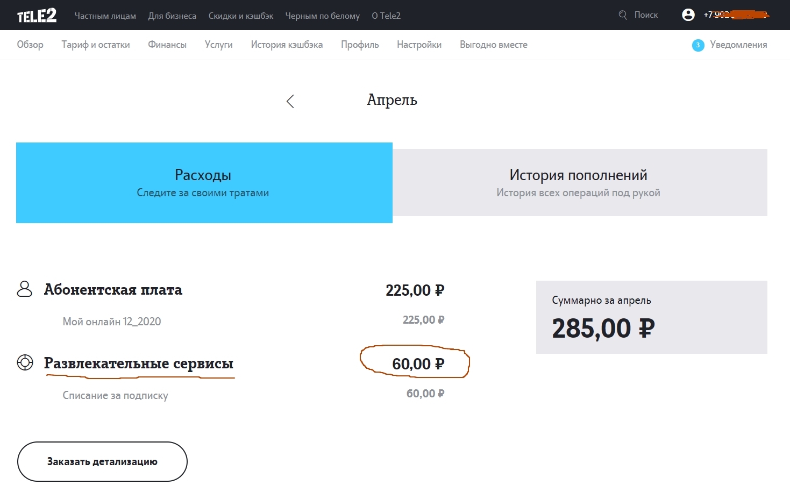Open Уведомления notifications link
Image resolution: width=790 pixels, height=492 pixels.
738,45
